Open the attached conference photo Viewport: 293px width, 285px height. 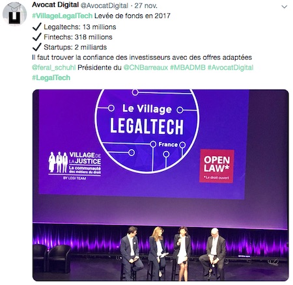[x=161, y=185]
